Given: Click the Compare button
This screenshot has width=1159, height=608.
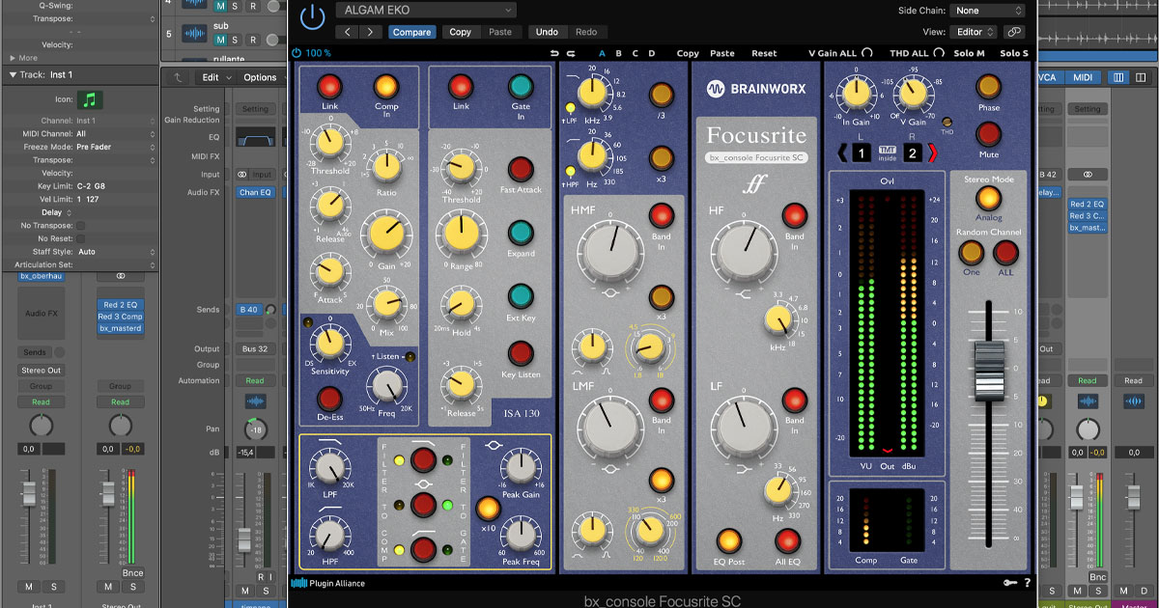Looking at the screenshot, I should (411, 32).
